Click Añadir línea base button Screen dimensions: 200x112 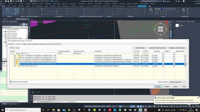(x=140, y=48)
